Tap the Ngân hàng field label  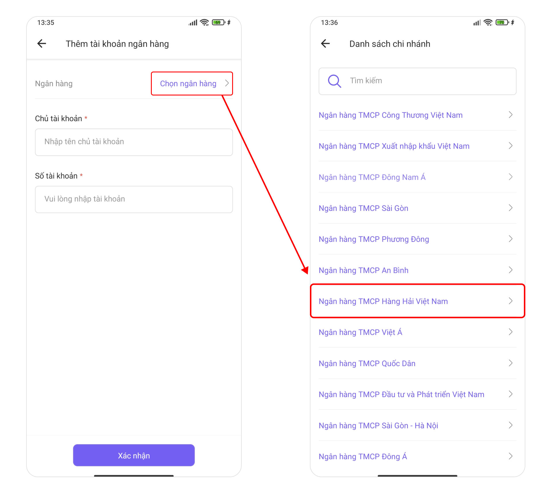(x=54, y=84)
